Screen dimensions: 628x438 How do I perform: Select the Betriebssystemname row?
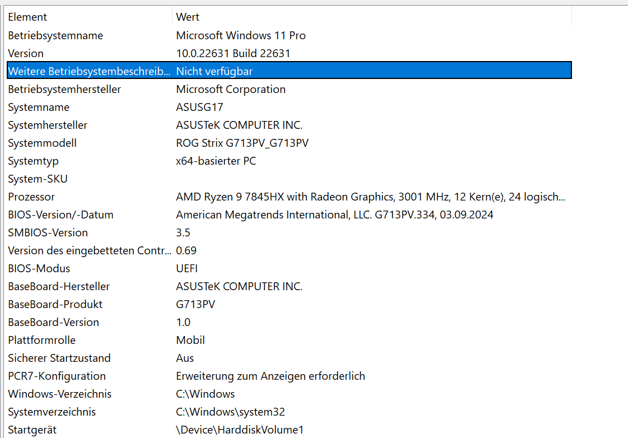click(55, 35)
